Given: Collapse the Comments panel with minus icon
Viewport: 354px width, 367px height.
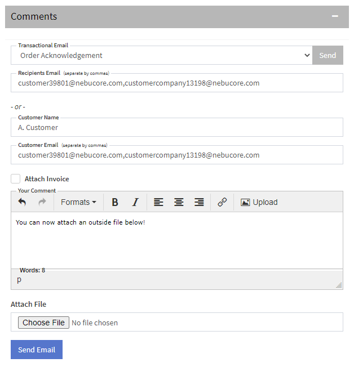Looking at the screenshot, I should [335, 16].
